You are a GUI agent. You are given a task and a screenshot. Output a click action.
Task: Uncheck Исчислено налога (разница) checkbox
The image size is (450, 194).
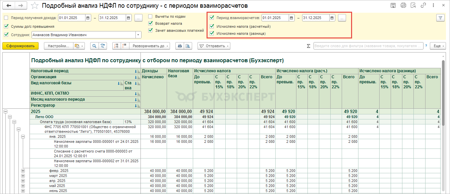click(212, 33)
